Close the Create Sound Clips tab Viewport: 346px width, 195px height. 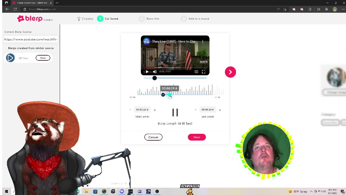(51, 3)
